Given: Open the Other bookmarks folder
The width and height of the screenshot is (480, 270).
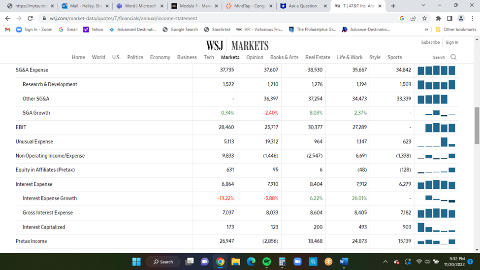Looking at the screenshot, I should point(456,30).
